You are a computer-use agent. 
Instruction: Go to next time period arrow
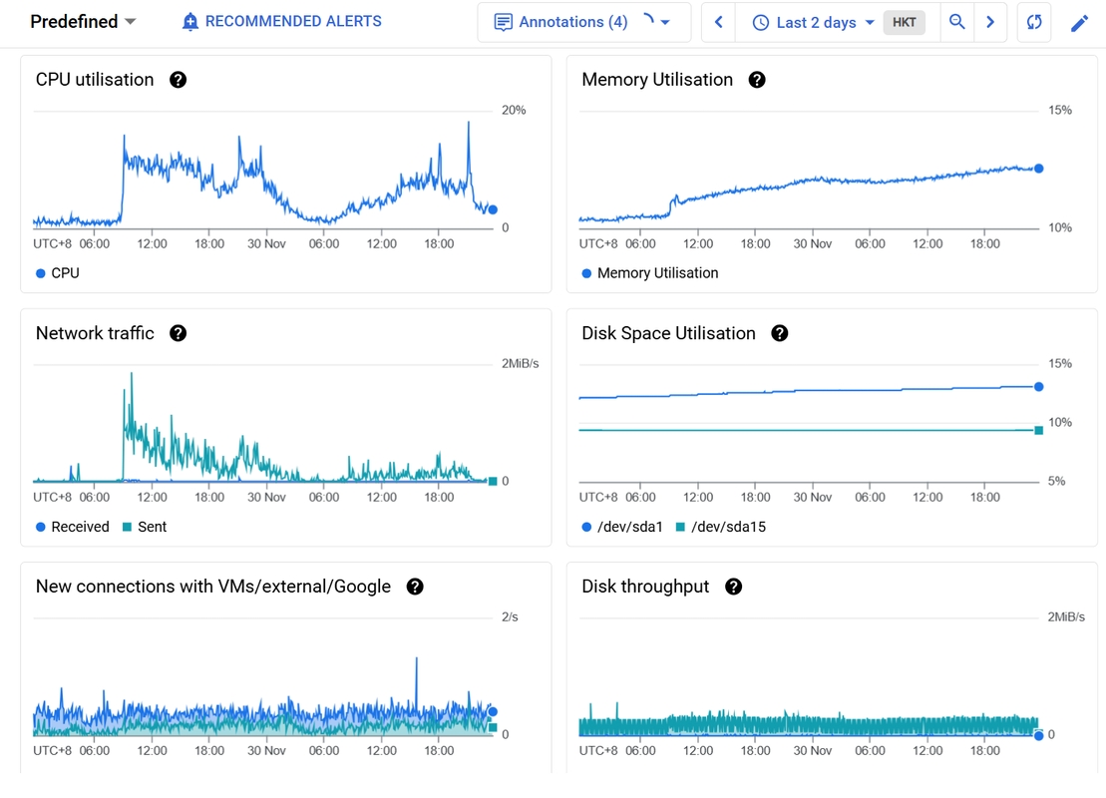tap(989, 22)
